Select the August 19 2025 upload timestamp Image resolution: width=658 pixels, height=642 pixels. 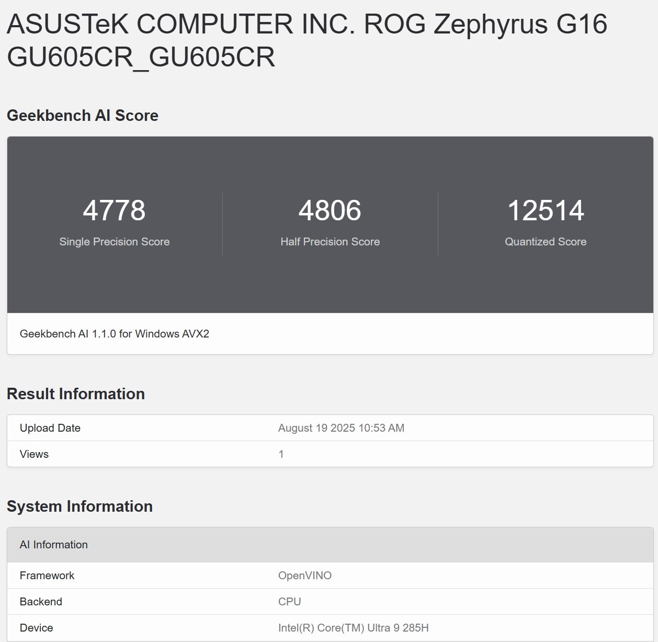341,428
